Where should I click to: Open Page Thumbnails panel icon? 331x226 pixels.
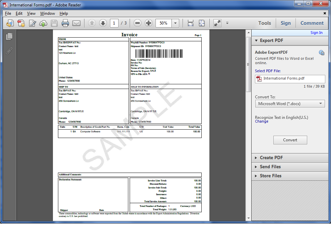9,36
